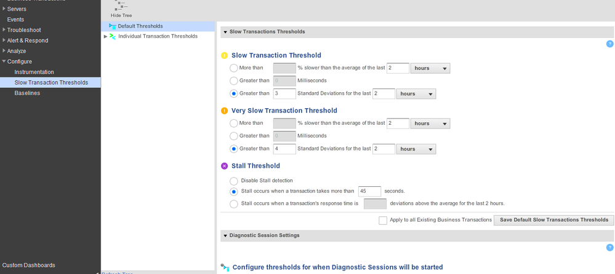Open help for Slow Transactions Thresholds section
Viewport: 615px width, 274px height.
click(609, 44)
